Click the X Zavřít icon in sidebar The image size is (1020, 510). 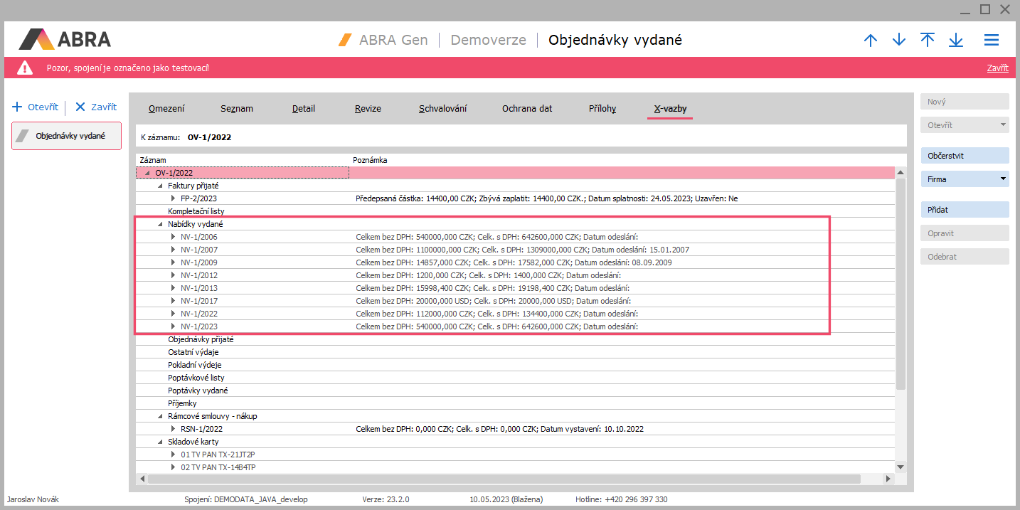80,107
